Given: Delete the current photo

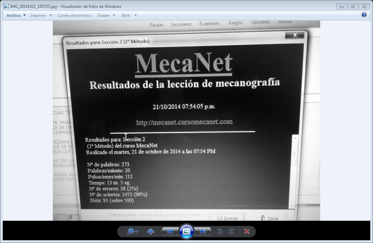Looking at the screenshot, I should (x=246, y=231).
